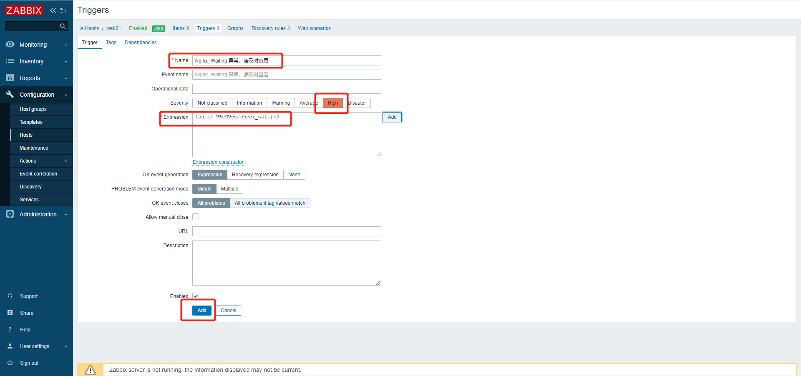Image resolution: width=801 pixels, height=376 pixels.
Task: Expand the Monitoring menu chevron
Action: click(x=66, y=45)
